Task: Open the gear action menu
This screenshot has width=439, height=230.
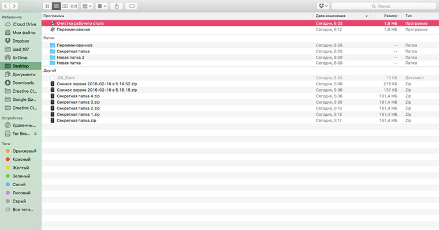Action: [x=102, y=6]
